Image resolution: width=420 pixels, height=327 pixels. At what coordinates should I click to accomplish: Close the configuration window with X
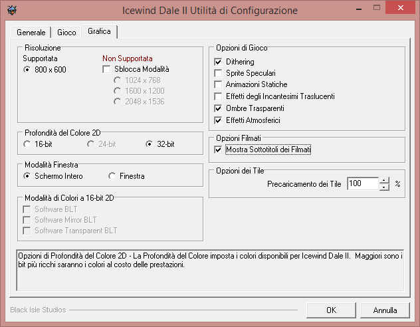click(x=401, y=7)
